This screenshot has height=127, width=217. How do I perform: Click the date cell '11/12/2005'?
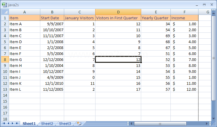[52, 89]
